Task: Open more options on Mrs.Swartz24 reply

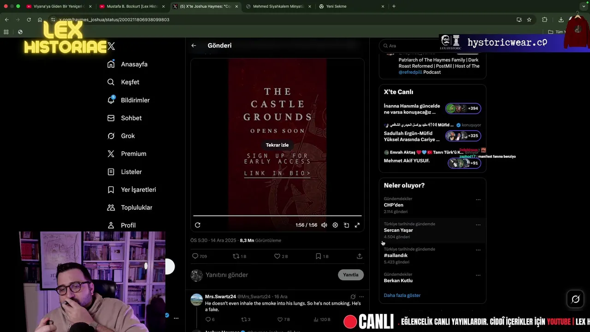Action: coord(361,297)
